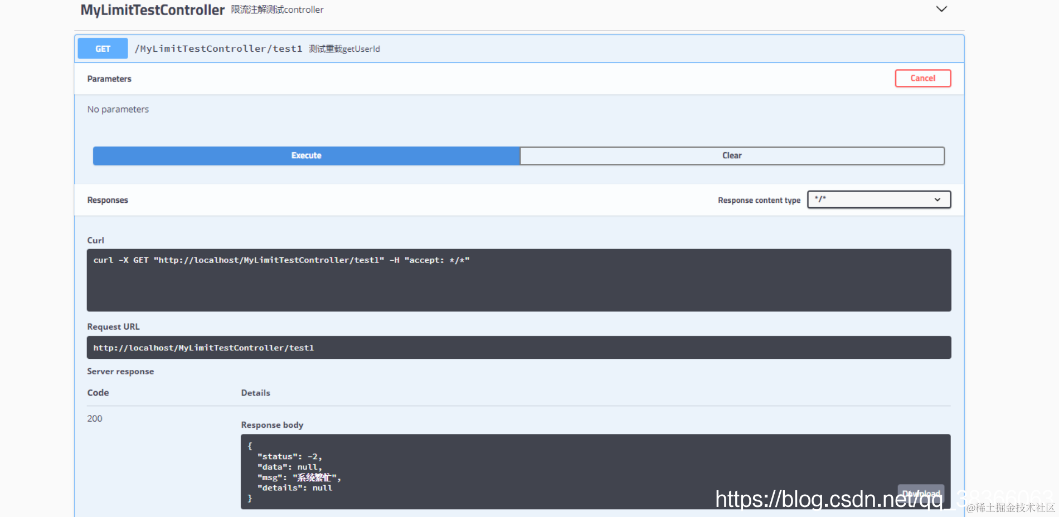The image size is (1059, 517).
Task: Click the curl command text block
Action: [519, 280]
